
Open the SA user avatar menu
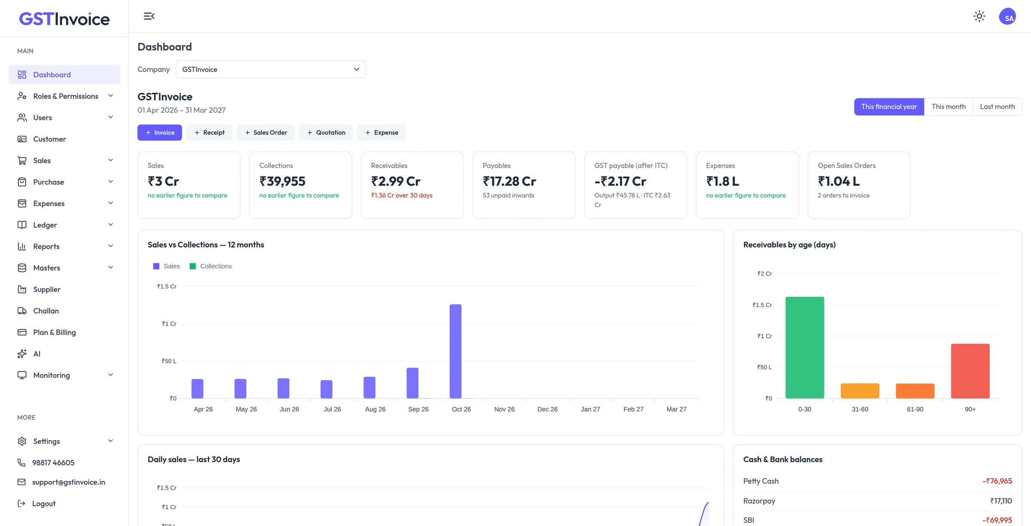(x=1007, y=16)
